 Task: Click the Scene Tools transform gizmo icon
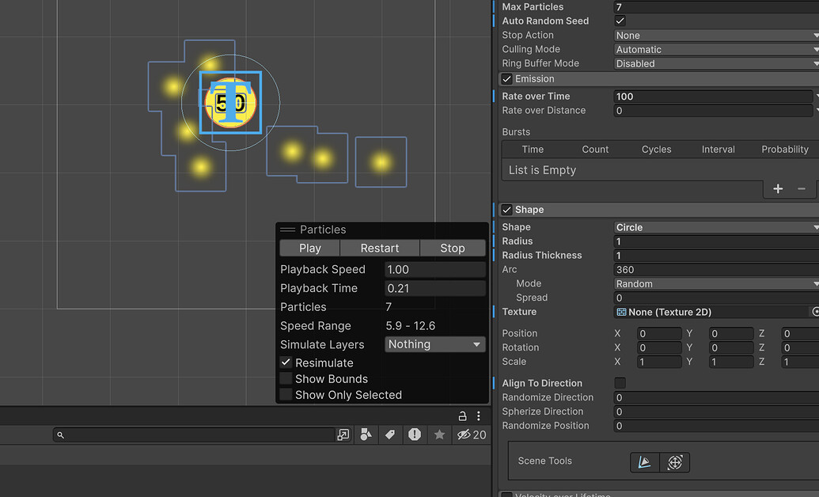(x=674, y=461)
